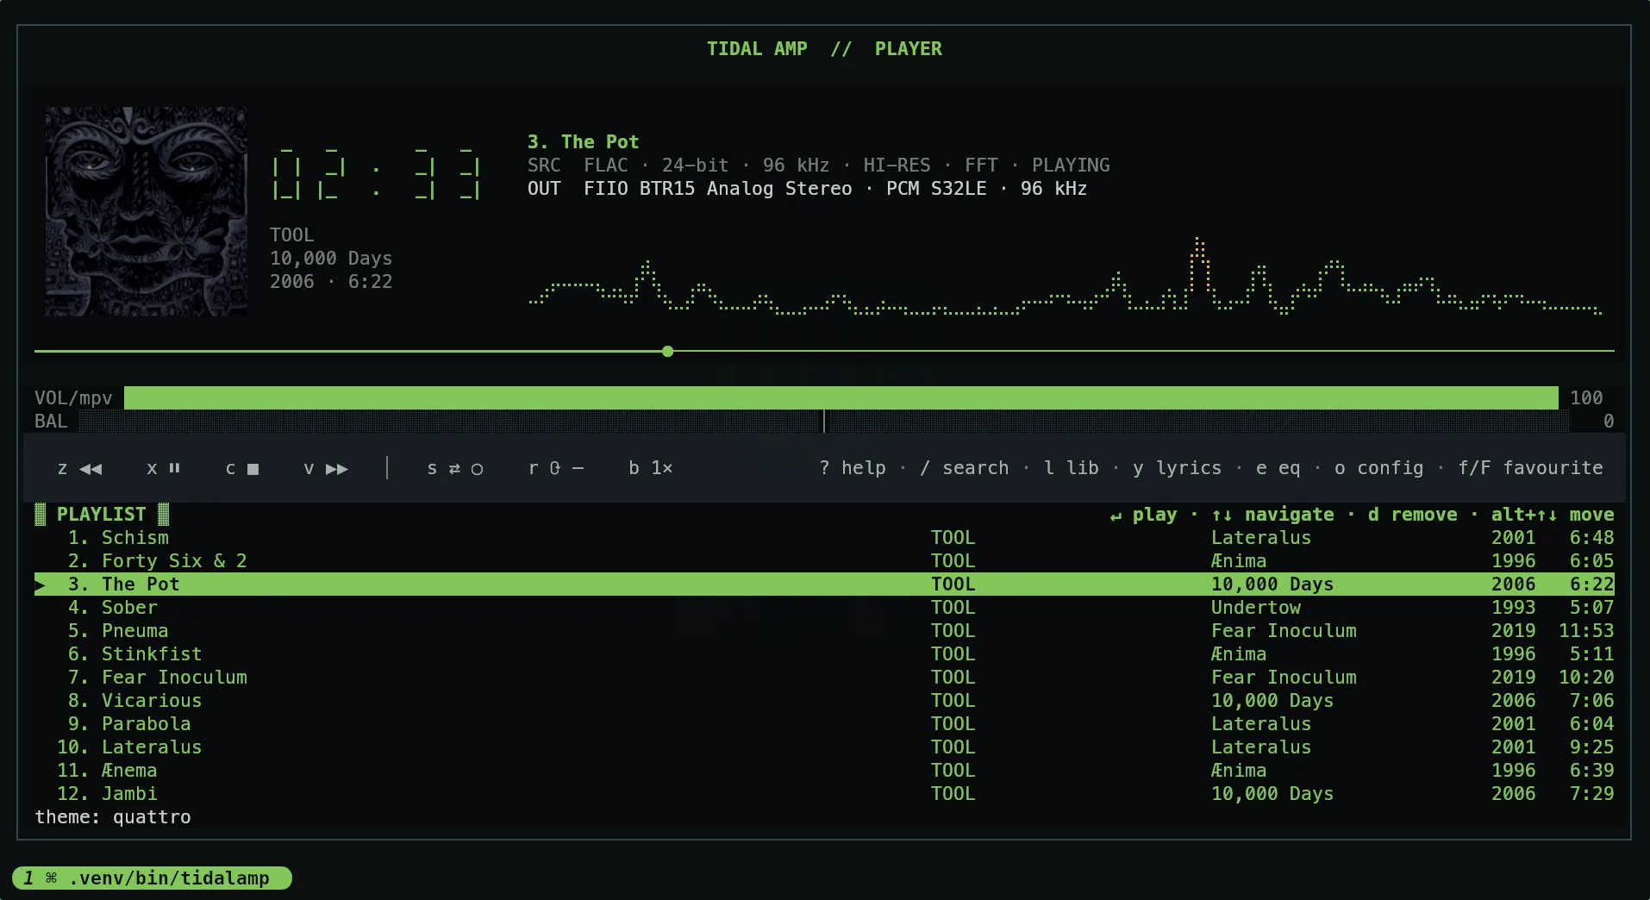
Task: Click the "alt+↑↓ move" shortcut hint
Action: tap(1553, 515)
